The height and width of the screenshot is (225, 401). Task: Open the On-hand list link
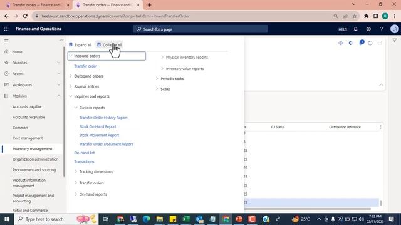(85, 152)
